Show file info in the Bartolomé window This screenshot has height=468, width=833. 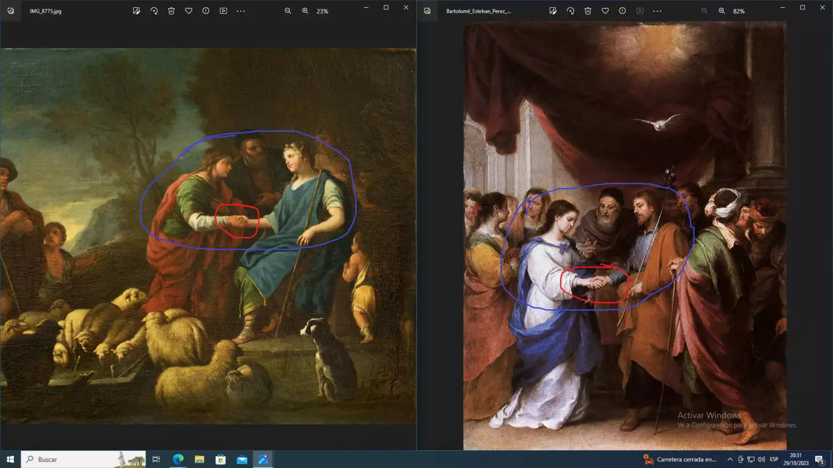623,11
